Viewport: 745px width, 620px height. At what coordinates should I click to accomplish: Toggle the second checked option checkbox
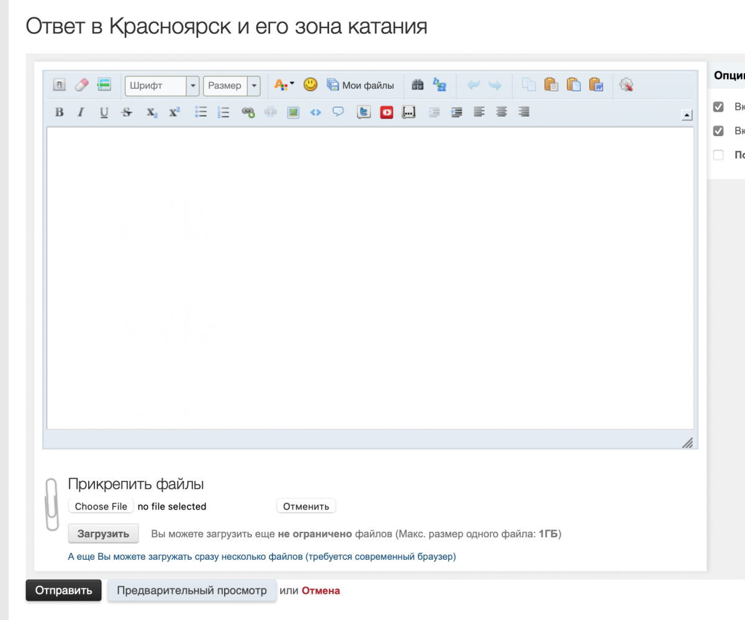[718, 131]
